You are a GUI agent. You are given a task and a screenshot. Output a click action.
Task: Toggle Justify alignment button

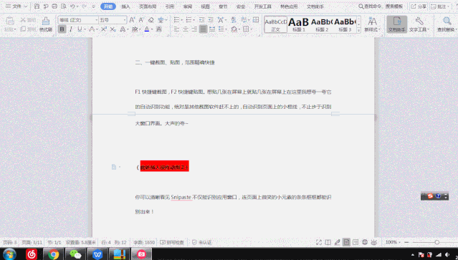point(203,29)
